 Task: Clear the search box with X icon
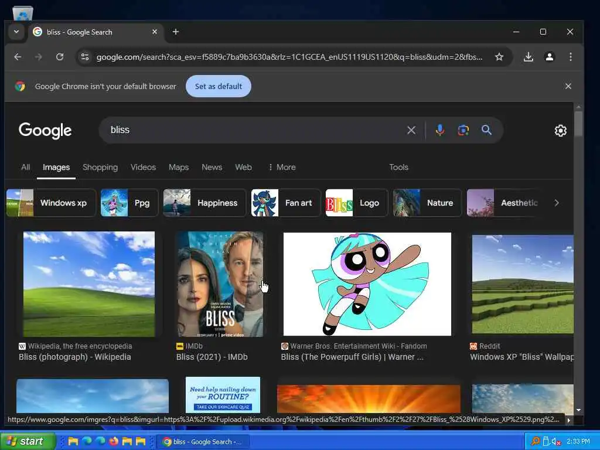(x=411, y=130)
